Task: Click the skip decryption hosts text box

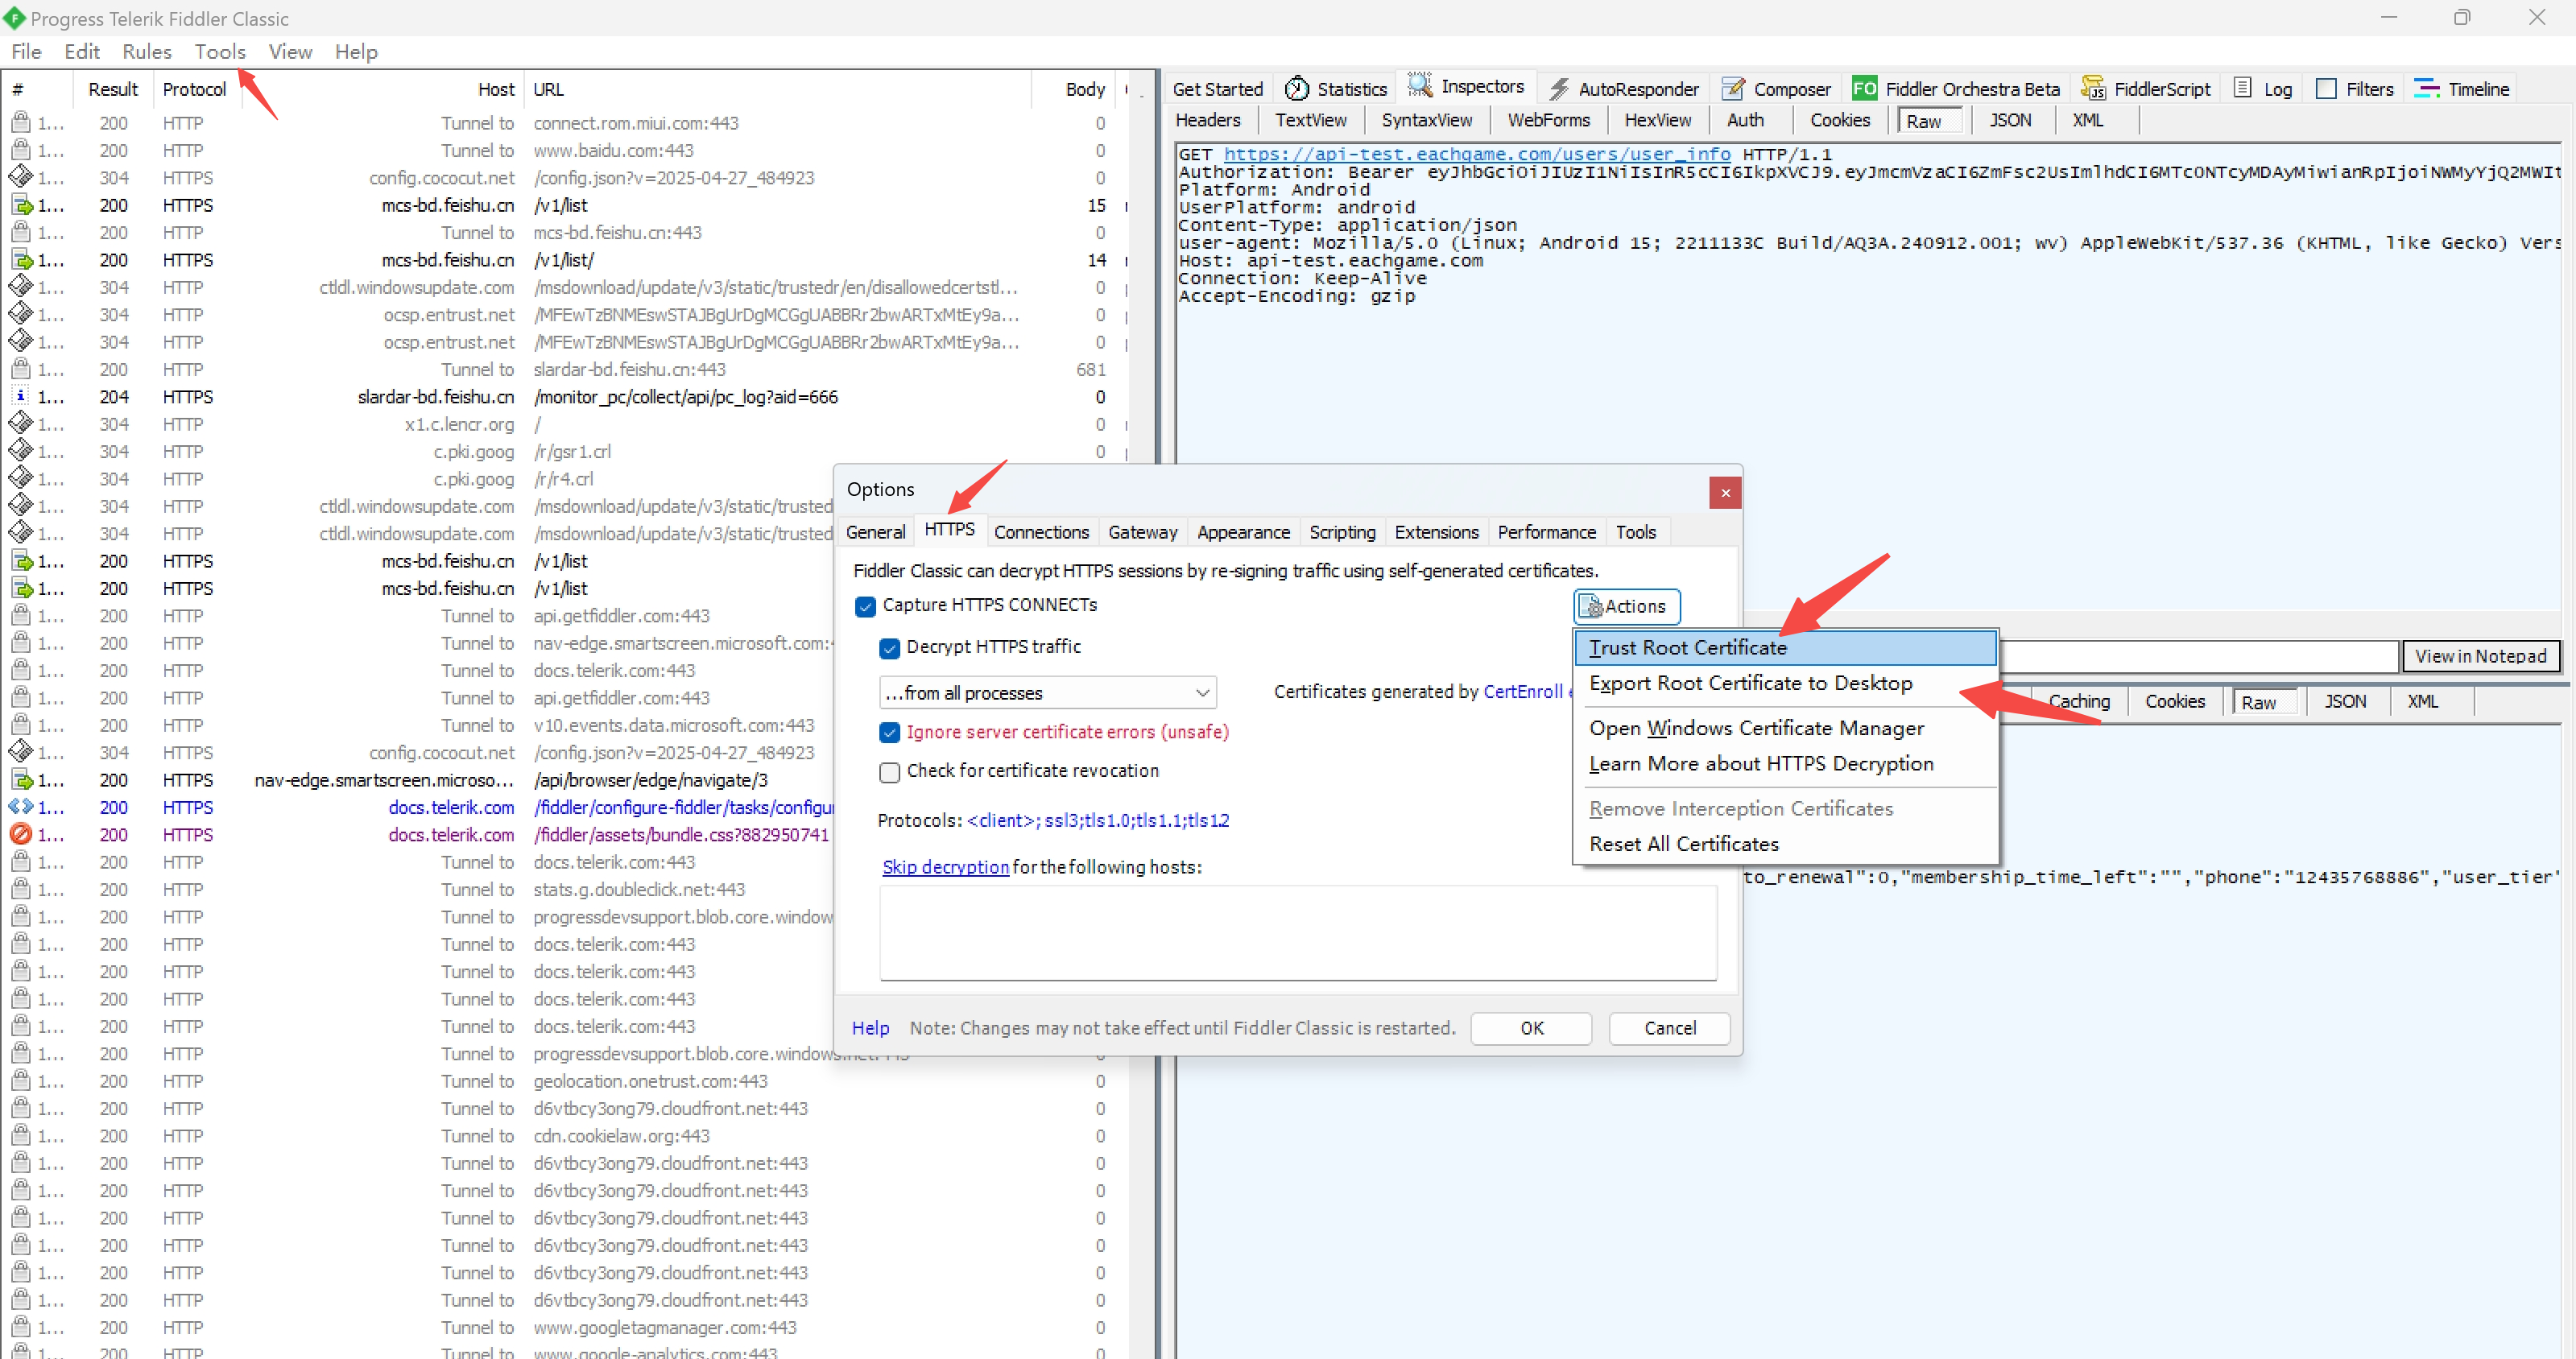Action: coord(1297,933)
